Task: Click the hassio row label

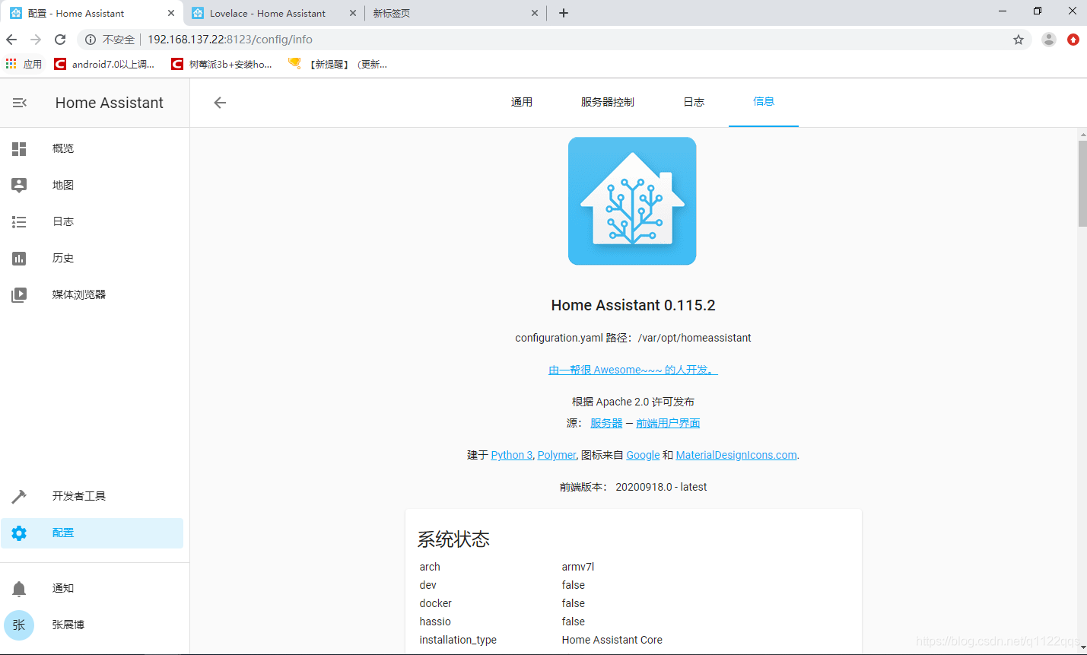Action: pos(435,622)
